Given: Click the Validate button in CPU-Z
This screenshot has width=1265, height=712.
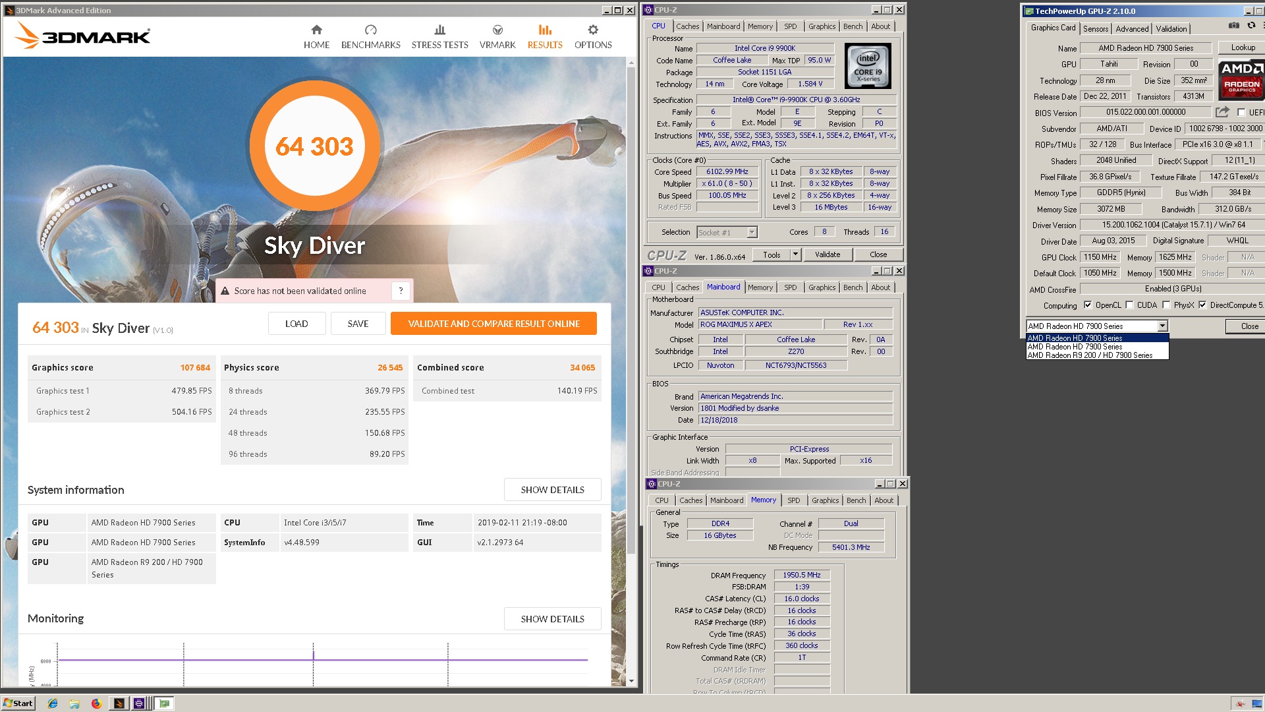Looking at the screenshot, I should coord(827,254).
